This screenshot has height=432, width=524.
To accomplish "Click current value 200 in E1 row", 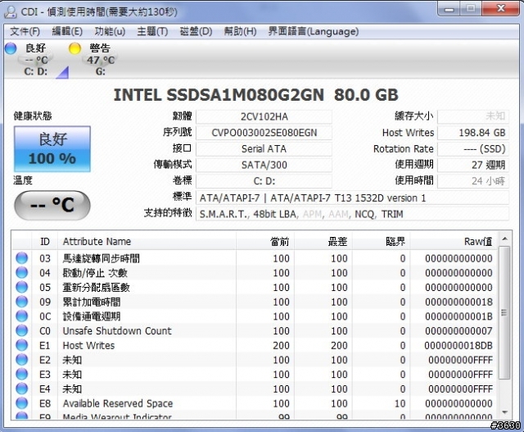I will pos(281,345).
